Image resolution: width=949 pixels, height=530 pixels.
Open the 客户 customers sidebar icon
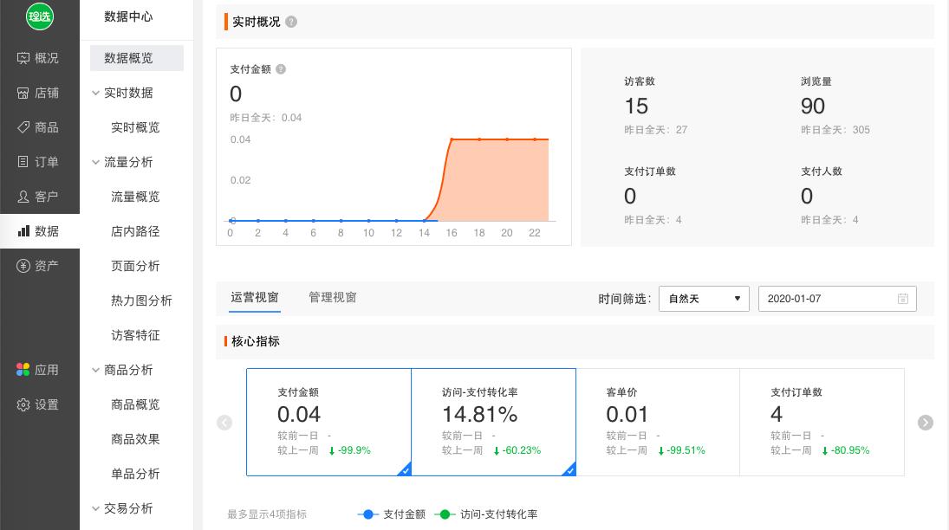(x=40, y=197)
